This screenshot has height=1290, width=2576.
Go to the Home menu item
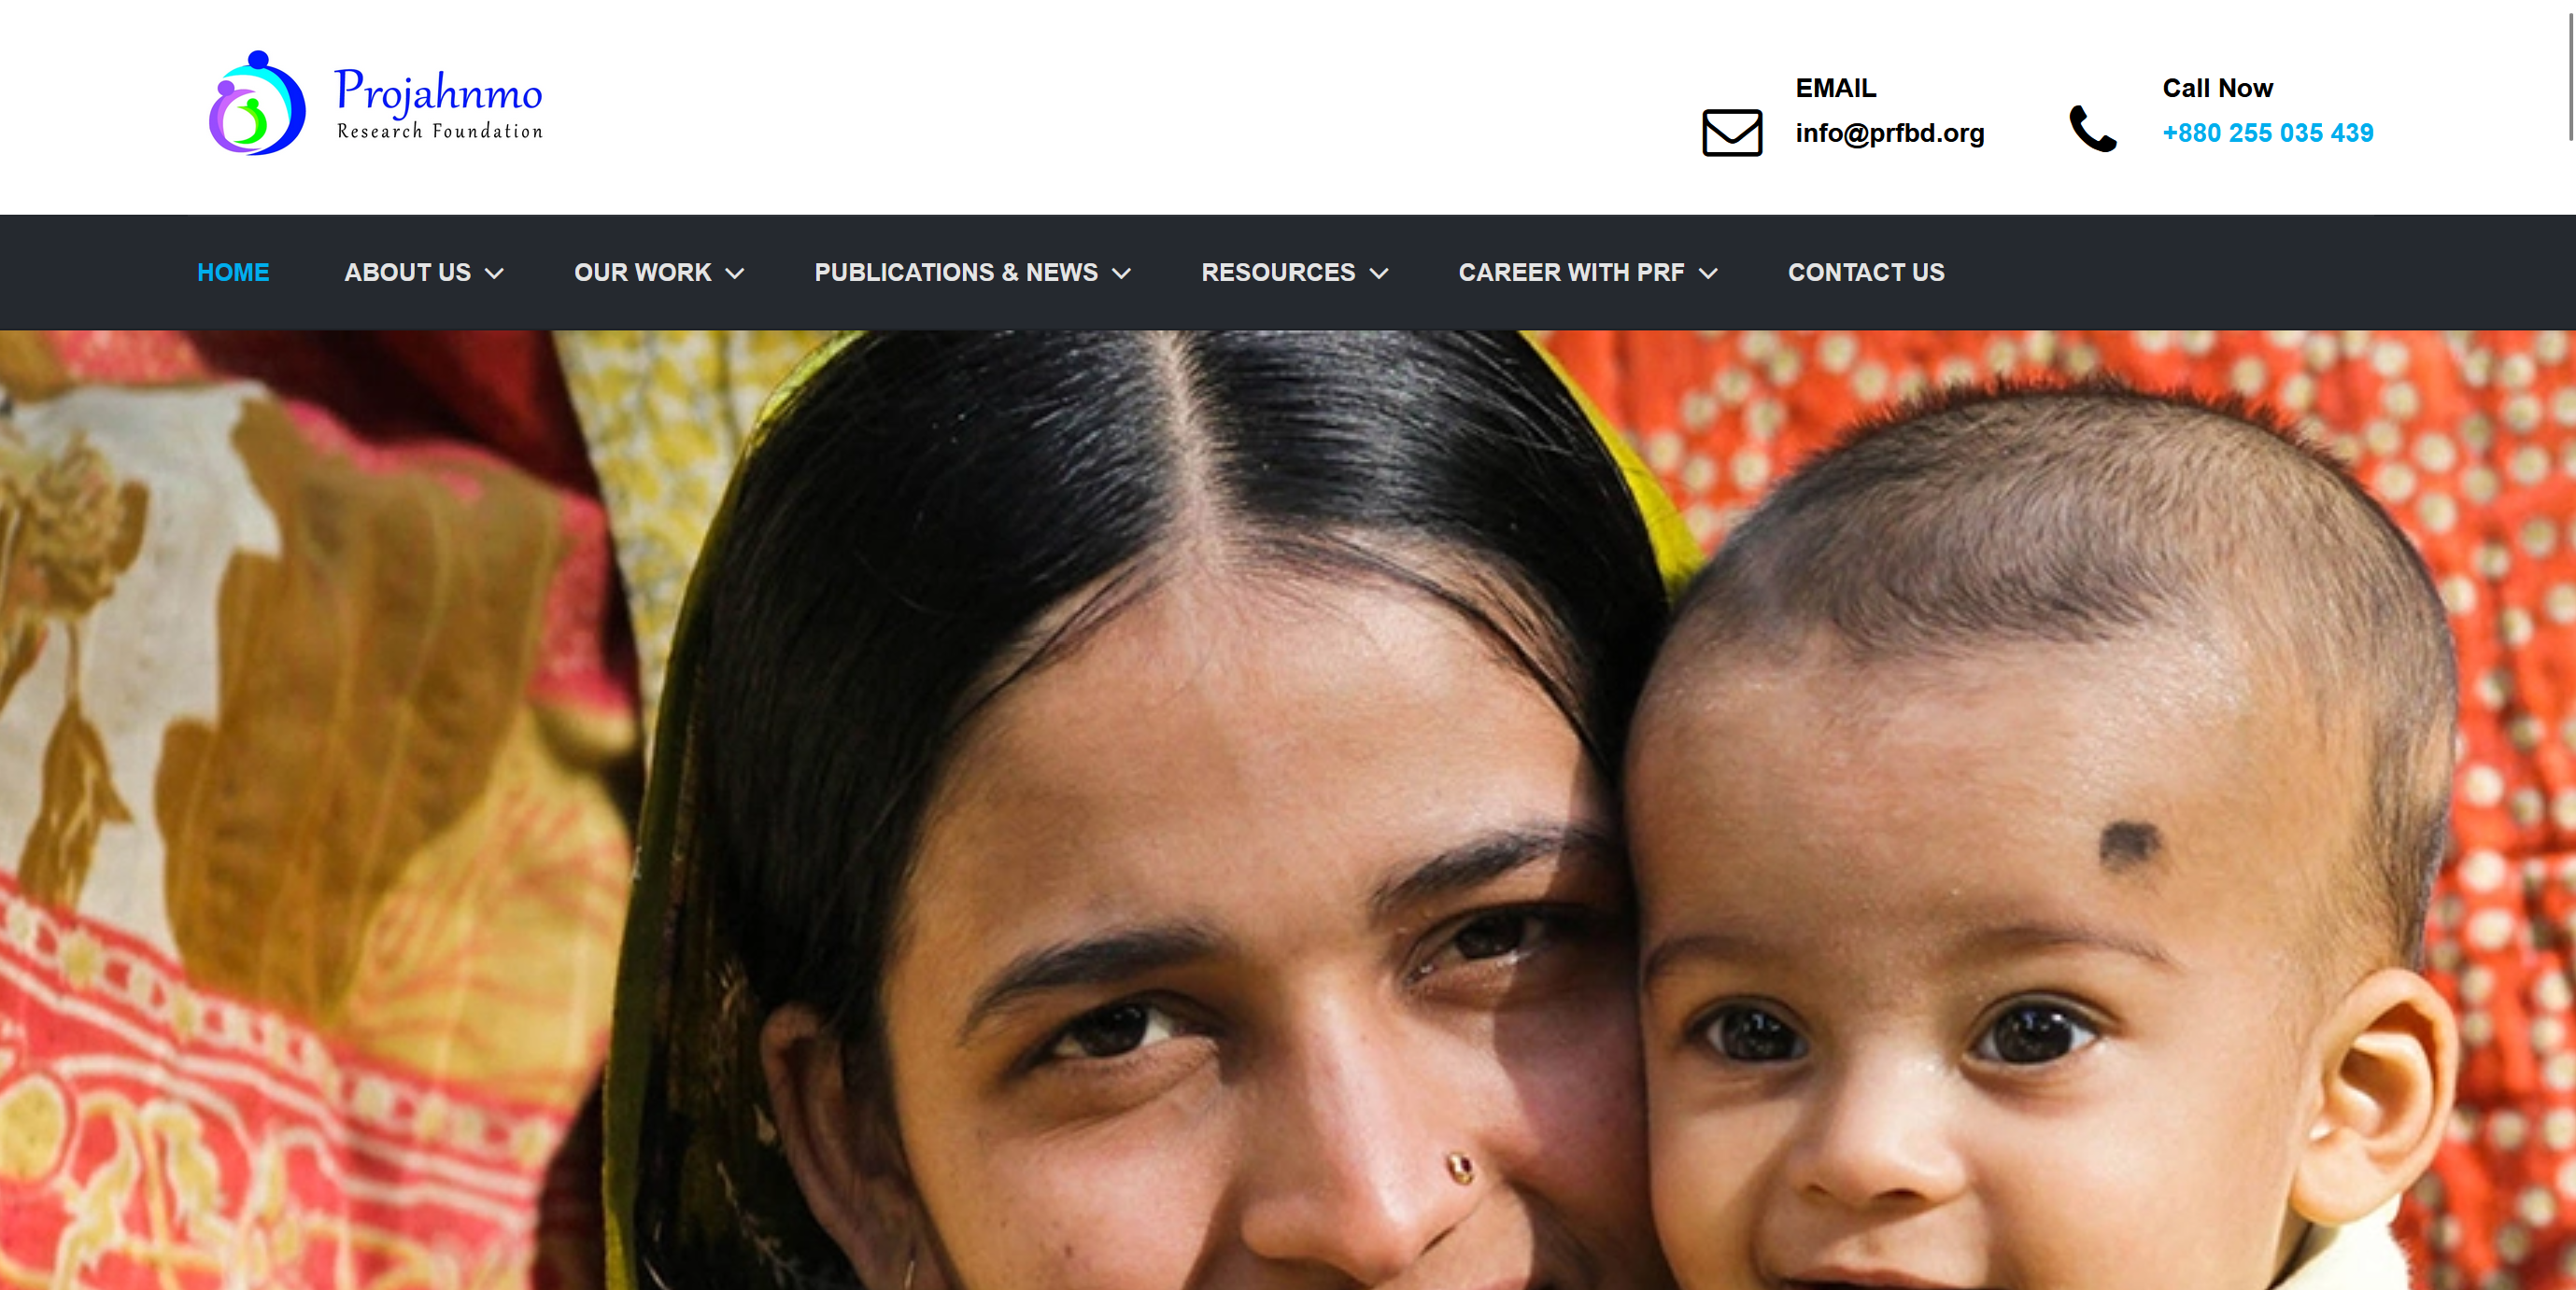[233, 273]
